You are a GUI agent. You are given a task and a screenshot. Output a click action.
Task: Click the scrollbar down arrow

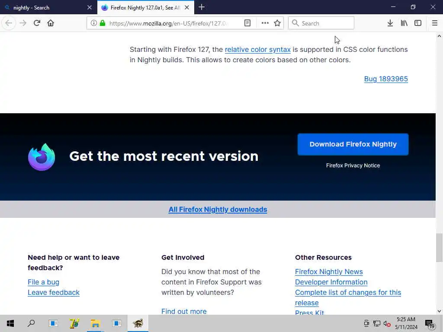(439, 311)
